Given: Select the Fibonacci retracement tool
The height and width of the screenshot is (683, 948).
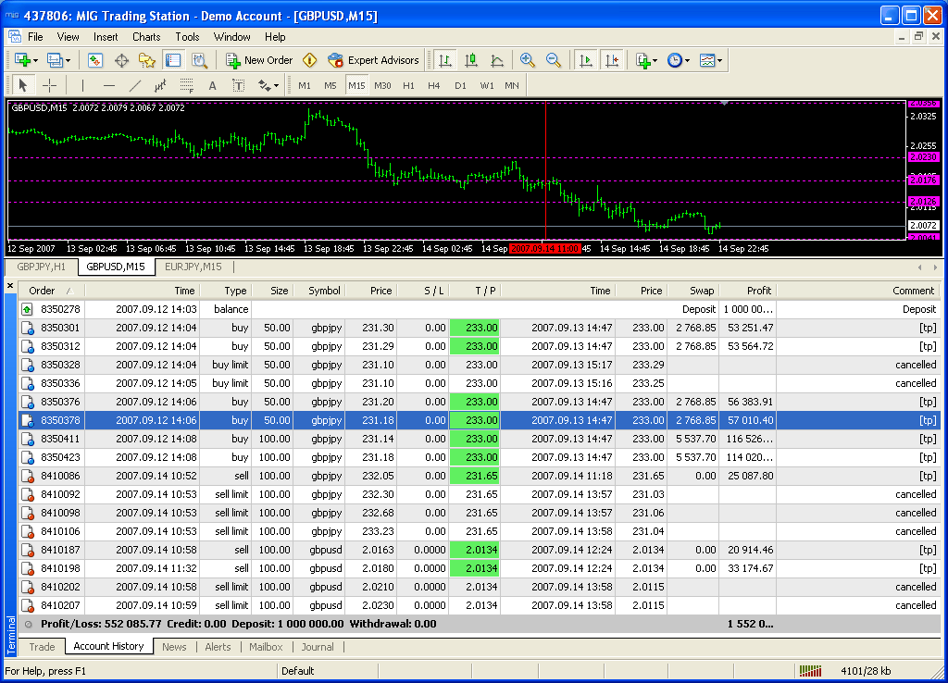Looking at the screenshot, I should 186,85.
